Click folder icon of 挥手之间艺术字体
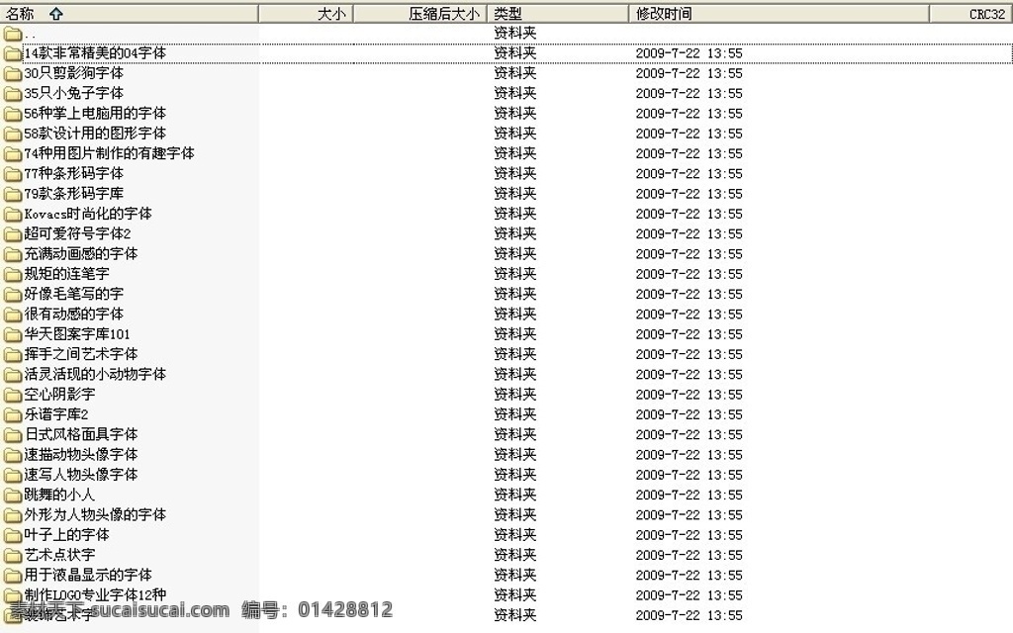The image size is (1013, 633). (x=12, y=354)
